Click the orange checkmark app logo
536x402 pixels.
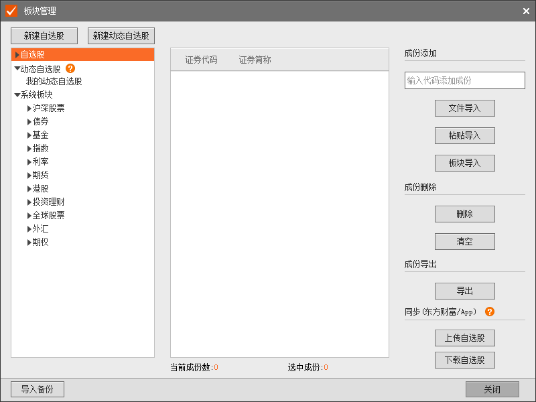tap(11, 11)
